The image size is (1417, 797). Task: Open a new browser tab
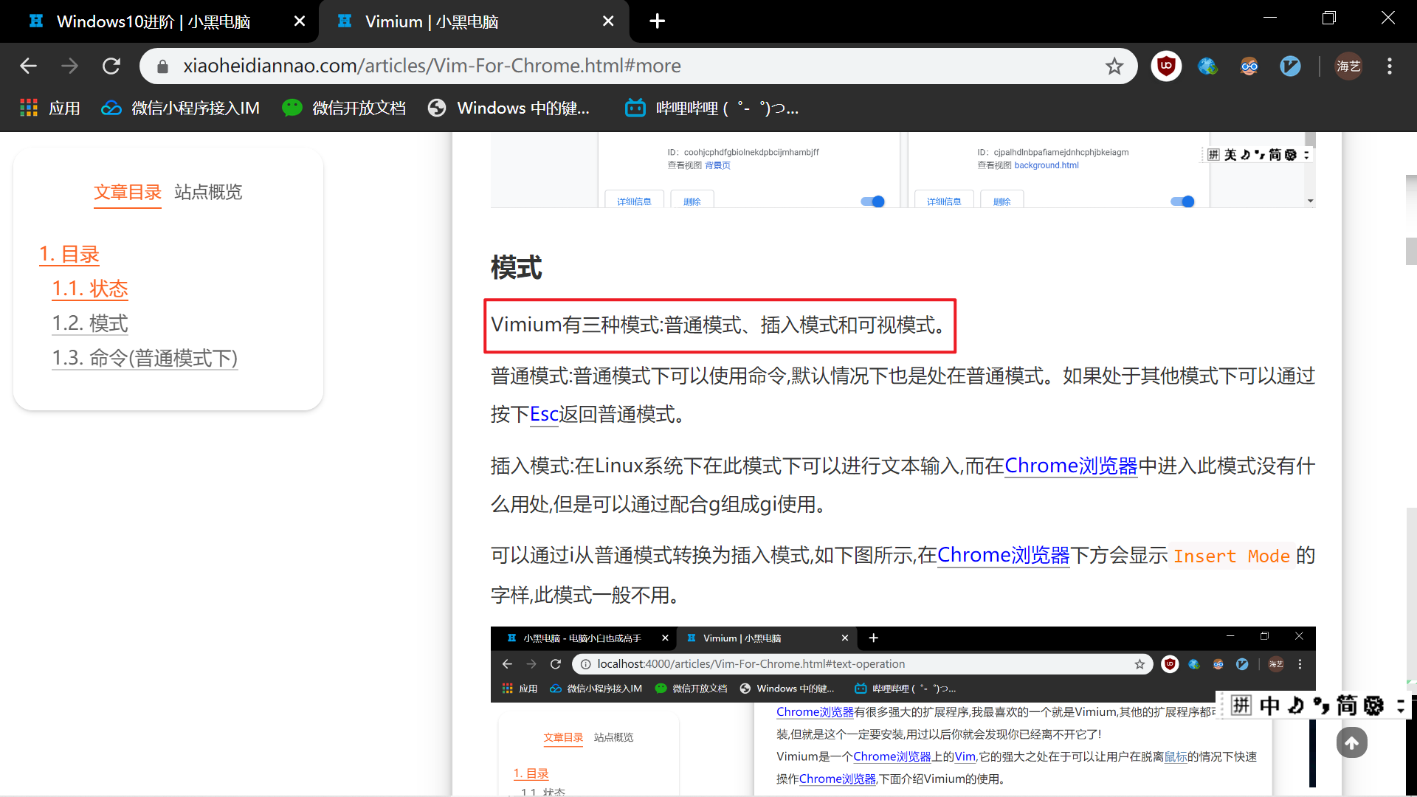pos(657,21)
